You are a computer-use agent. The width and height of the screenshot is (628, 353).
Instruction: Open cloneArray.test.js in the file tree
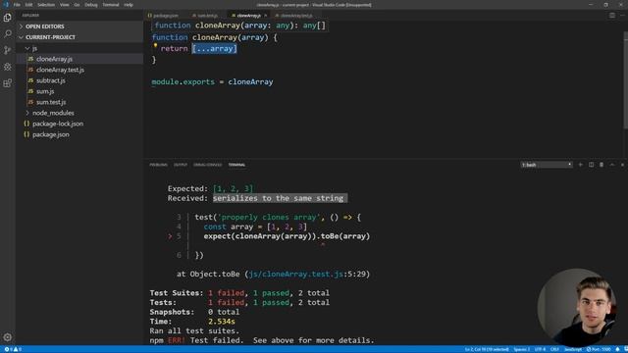79,70
